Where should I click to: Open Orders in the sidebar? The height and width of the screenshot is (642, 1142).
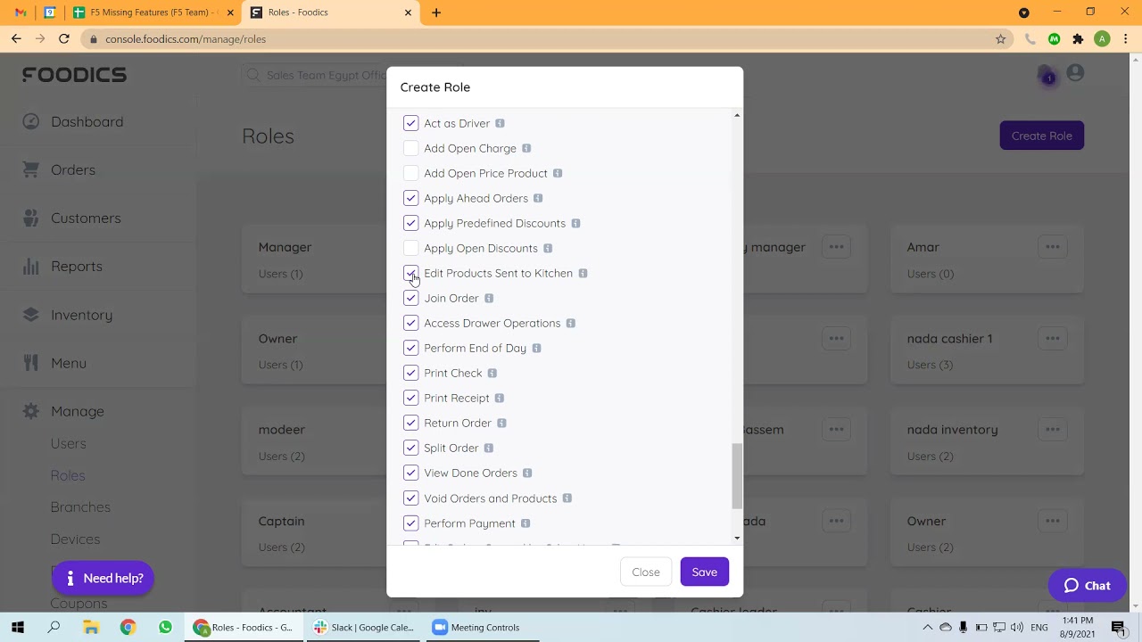(x=72, y=170)
